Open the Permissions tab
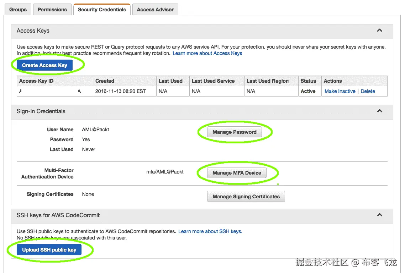 52,10
